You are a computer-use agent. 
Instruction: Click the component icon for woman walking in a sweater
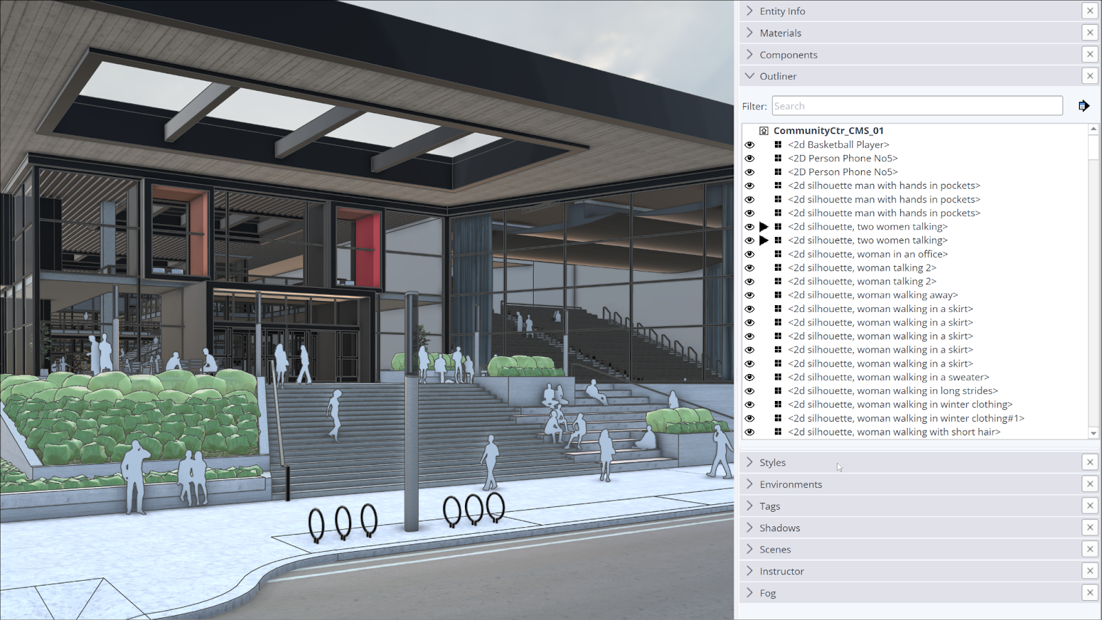(x=777, y=377)
